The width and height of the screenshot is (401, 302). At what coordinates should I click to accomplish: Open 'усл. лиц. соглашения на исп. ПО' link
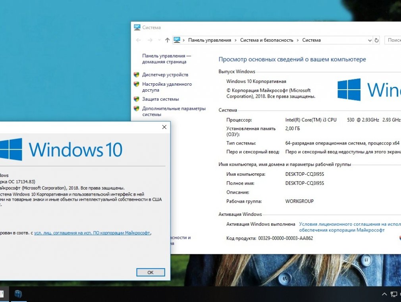click(92, 233)
